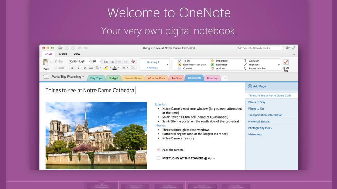Click the To Do Tag icon
This screenshot has width=337, height=189.
pyautogui.click(x=285, y=62)
